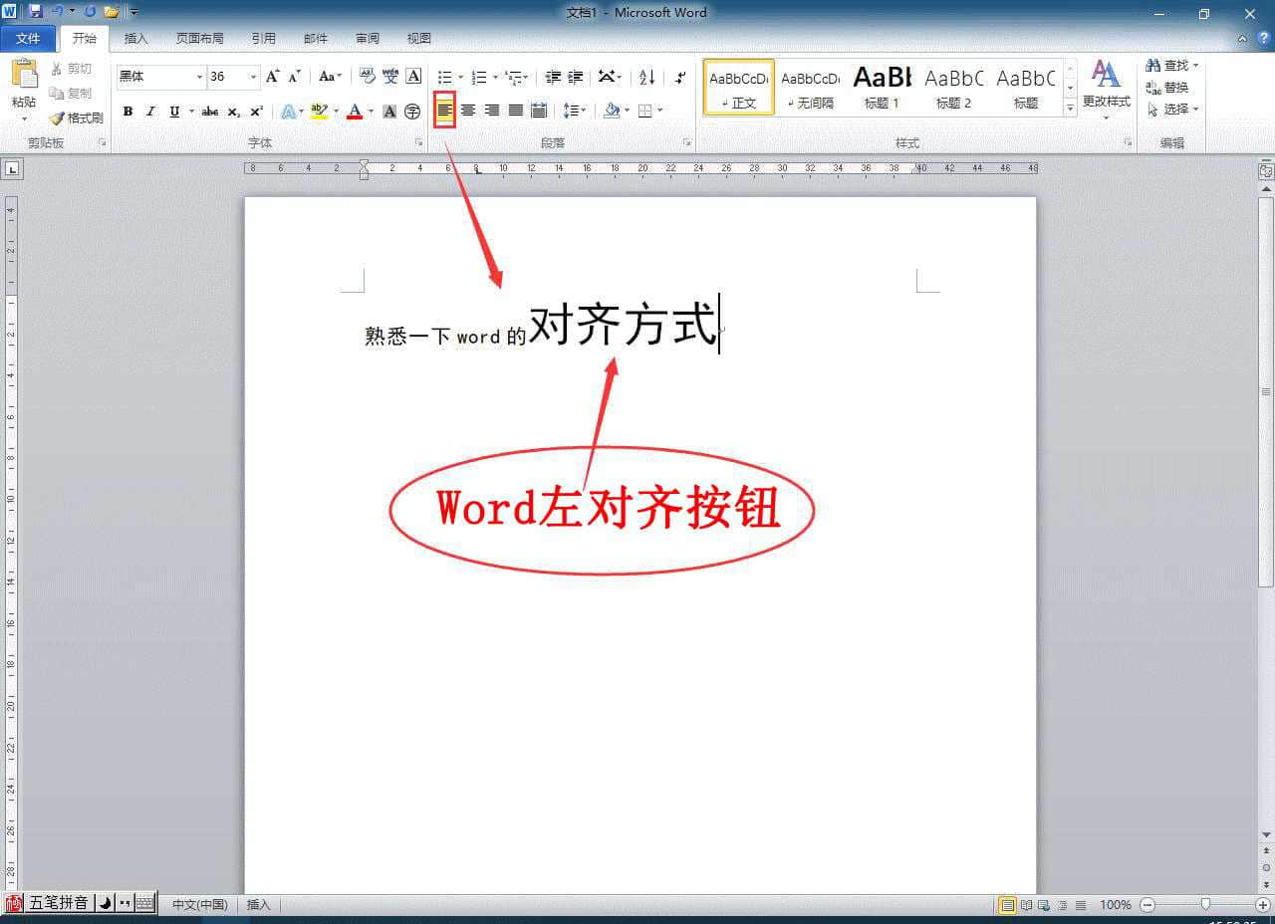Click the Character Border icon
The height and width of the screenshot is (924, 1275).
[x=413, y=77]
